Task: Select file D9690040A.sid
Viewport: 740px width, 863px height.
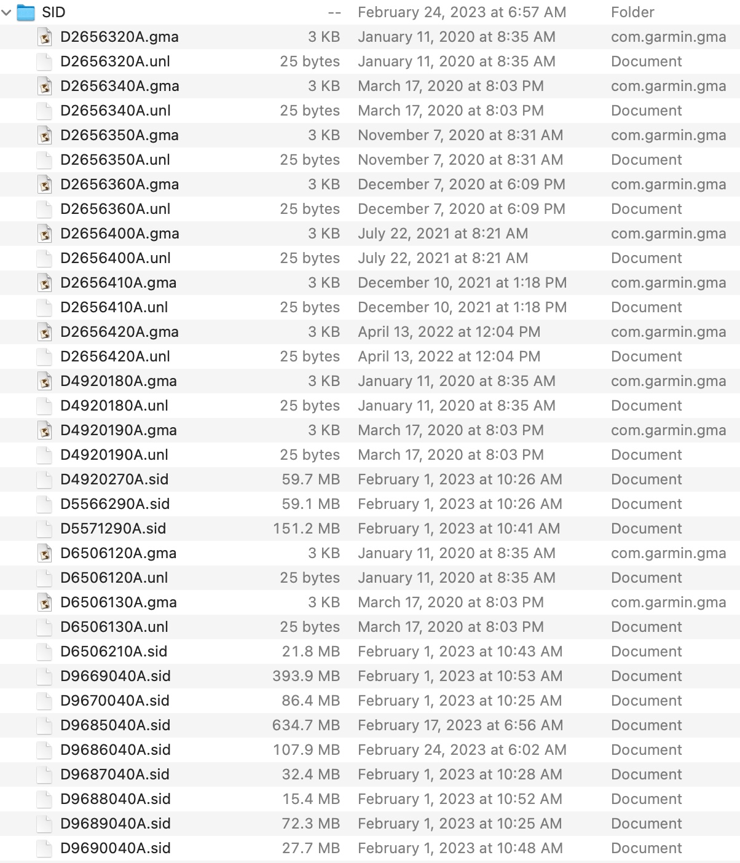Action: click(x=370, y=848)
